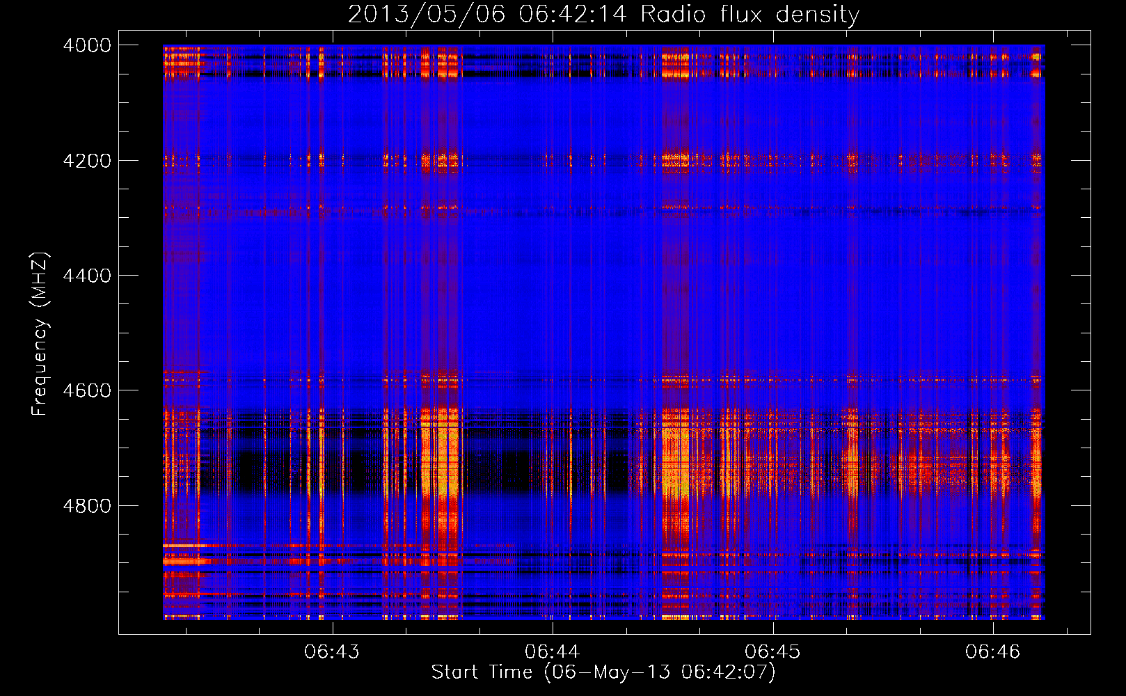This screenshot has width=1126, height=696.
Task: Select the 4800 frequency axis label
Action: coord(87,506)
